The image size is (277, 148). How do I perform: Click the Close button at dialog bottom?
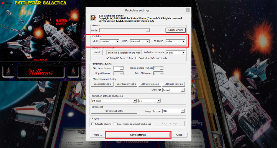tap(179, 135)
